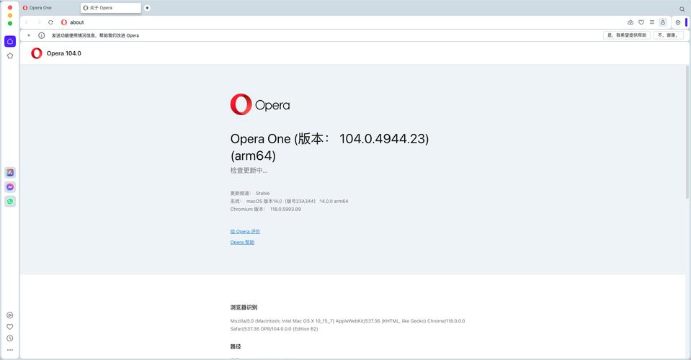
Task: Click the large Opera logo on the page
Action: (260, 104)
